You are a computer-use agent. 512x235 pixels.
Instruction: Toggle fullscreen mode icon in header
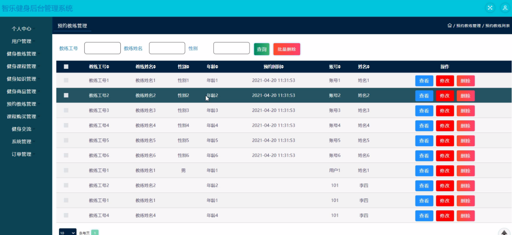(490, 8)
